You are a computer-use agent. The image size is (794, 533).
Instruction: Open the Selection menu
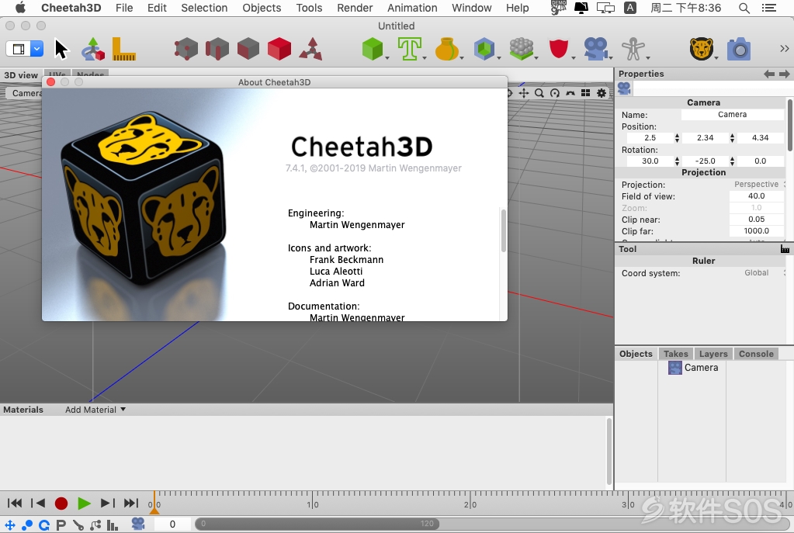pyautogui.click(x=204, y=8)
